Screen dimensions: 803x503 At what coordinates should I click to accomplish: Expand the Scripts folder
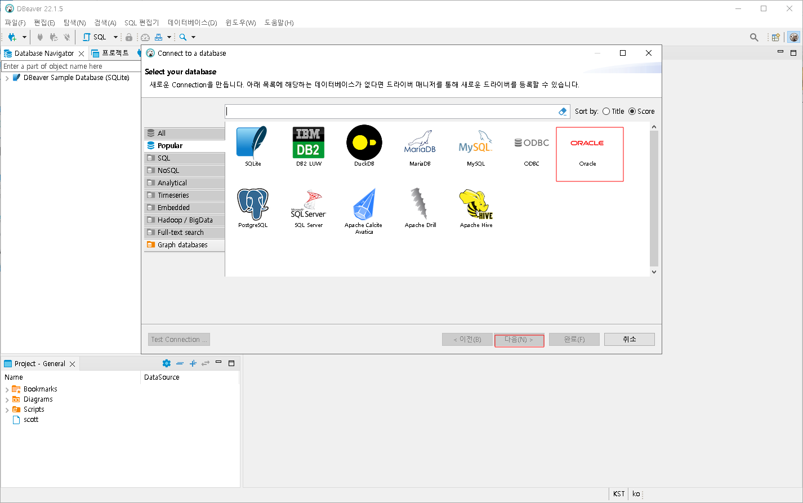(x=7, y=409)
